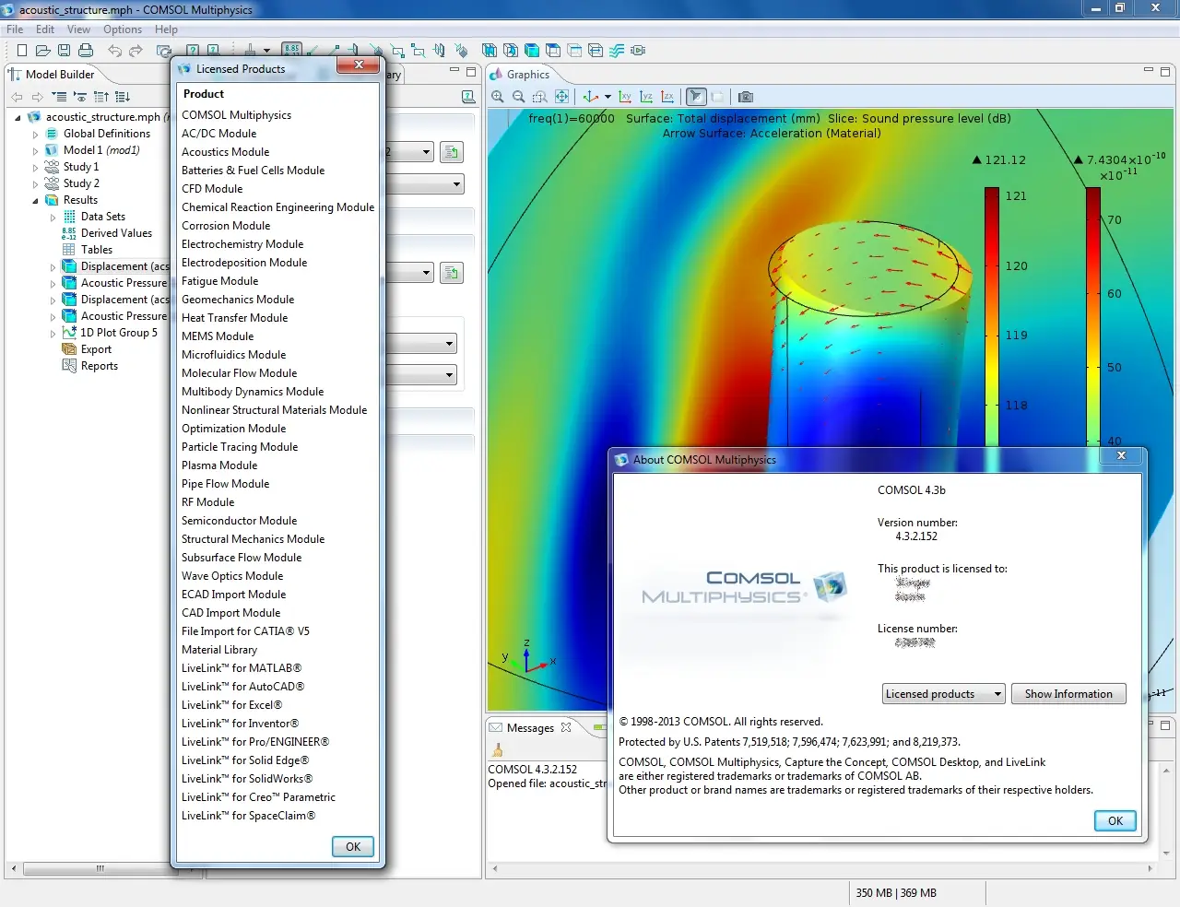1180x907 pixels.
Task: Click Collapse All icon in Model Builder toolbar
Action: (101, 97)
